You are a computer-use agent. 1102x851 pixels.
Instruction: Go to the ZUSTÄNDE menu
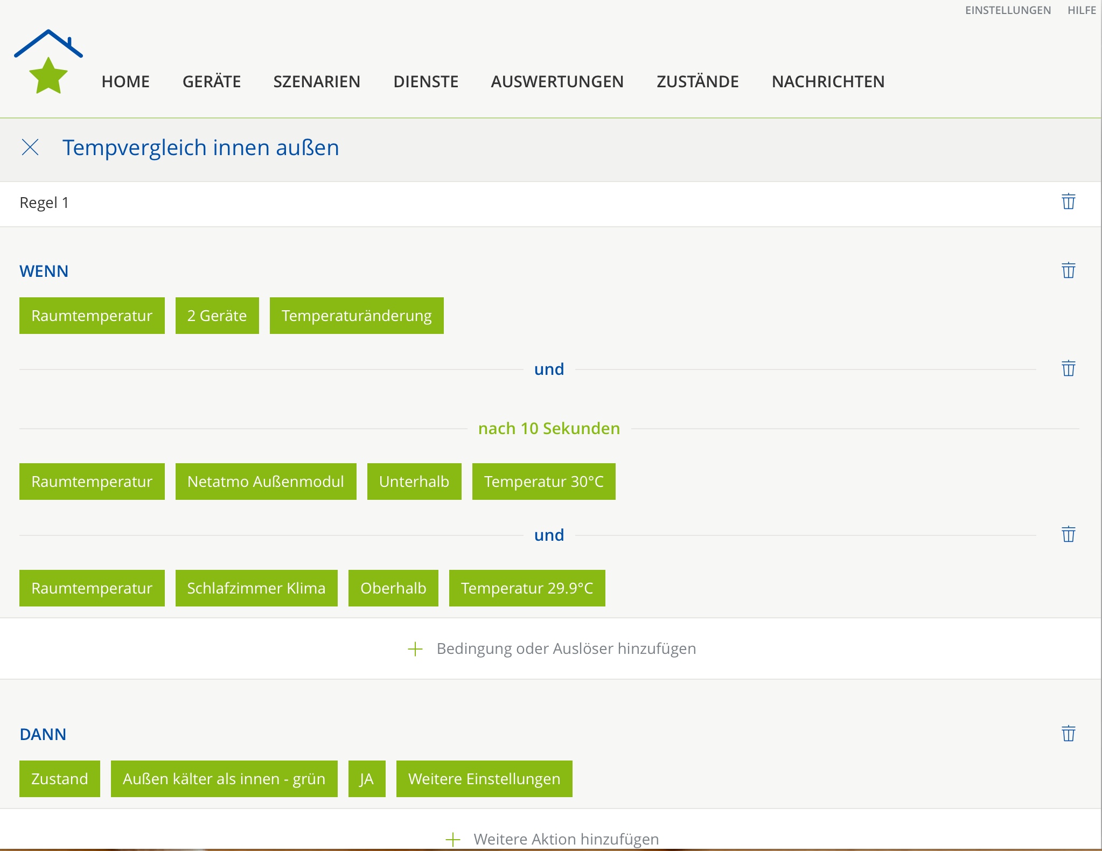tap(698, 81)
